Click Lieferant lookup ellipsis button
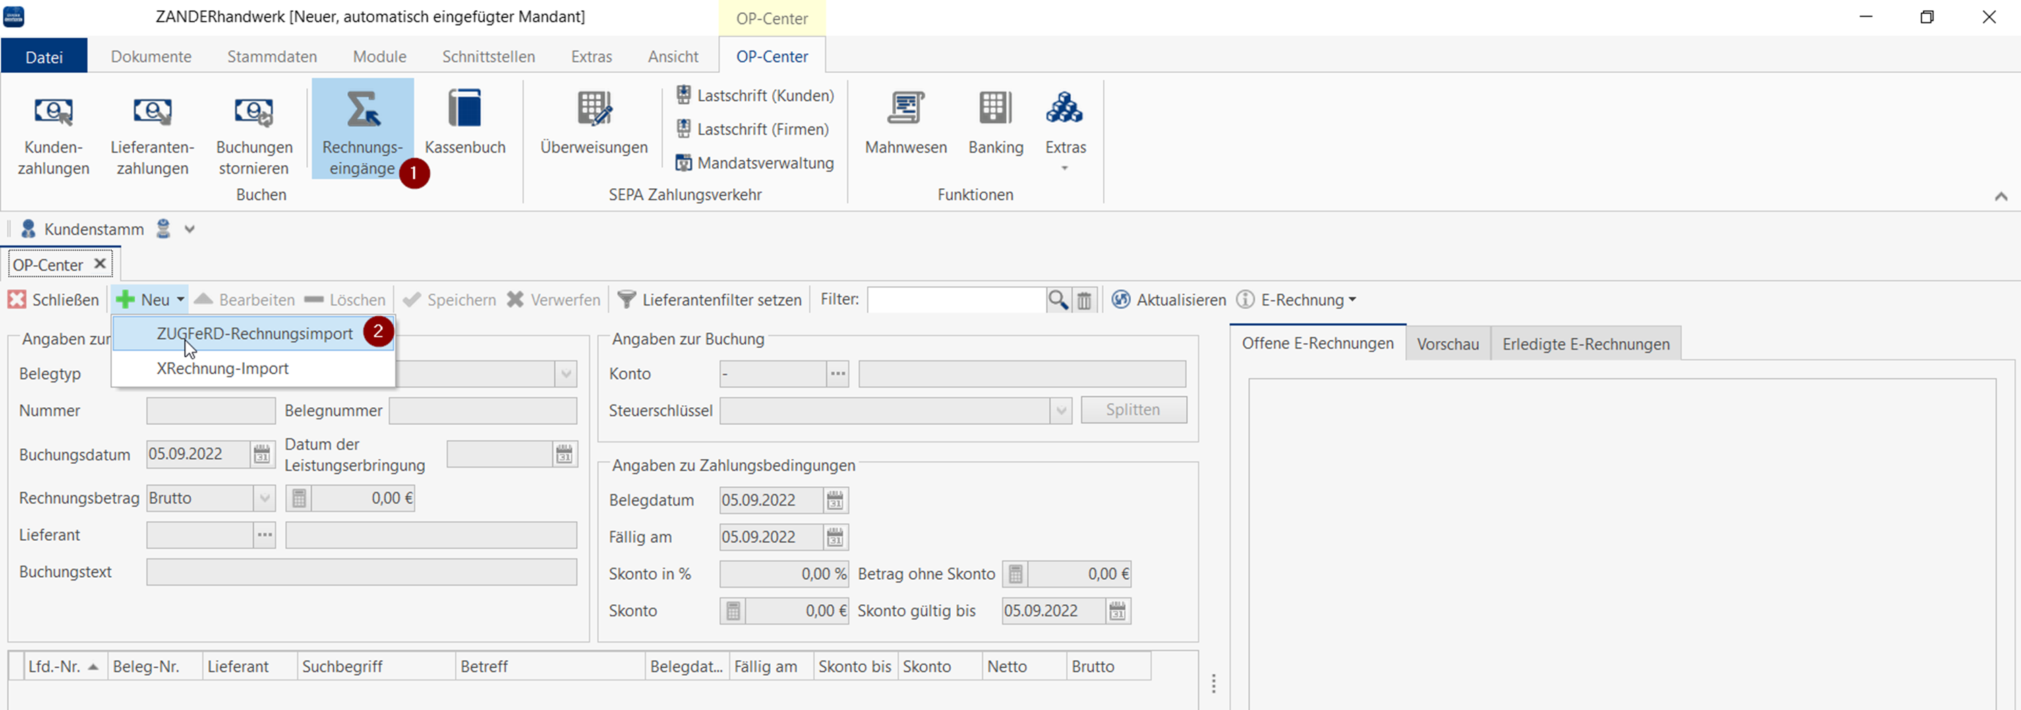2021x710 pixels. point(264,535)
